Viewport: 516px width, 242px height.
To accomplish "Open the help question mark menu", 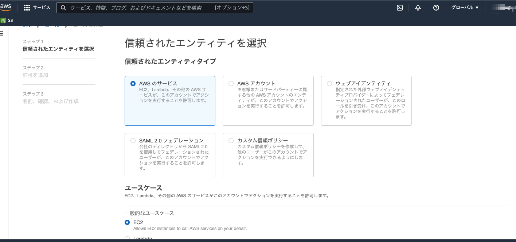I will tap(436, 8).
